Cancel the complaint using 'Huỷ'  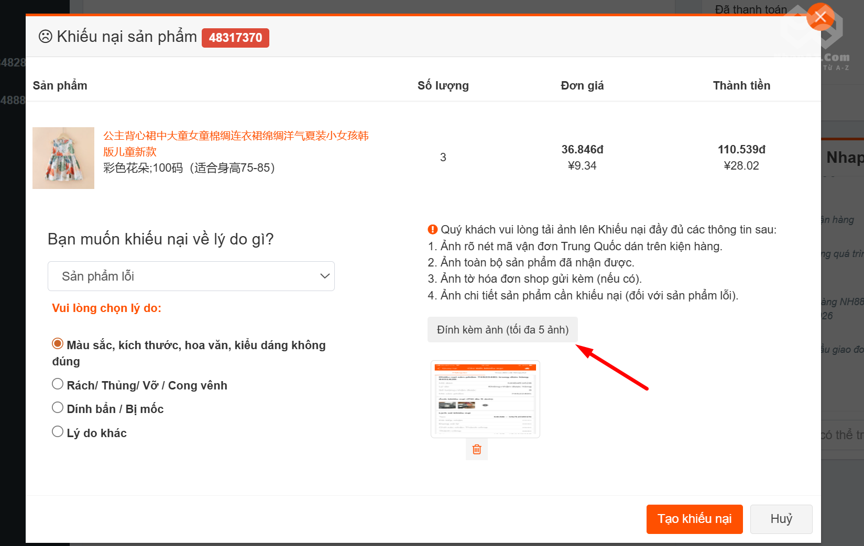pyautogui.click(x=781, y=519)
